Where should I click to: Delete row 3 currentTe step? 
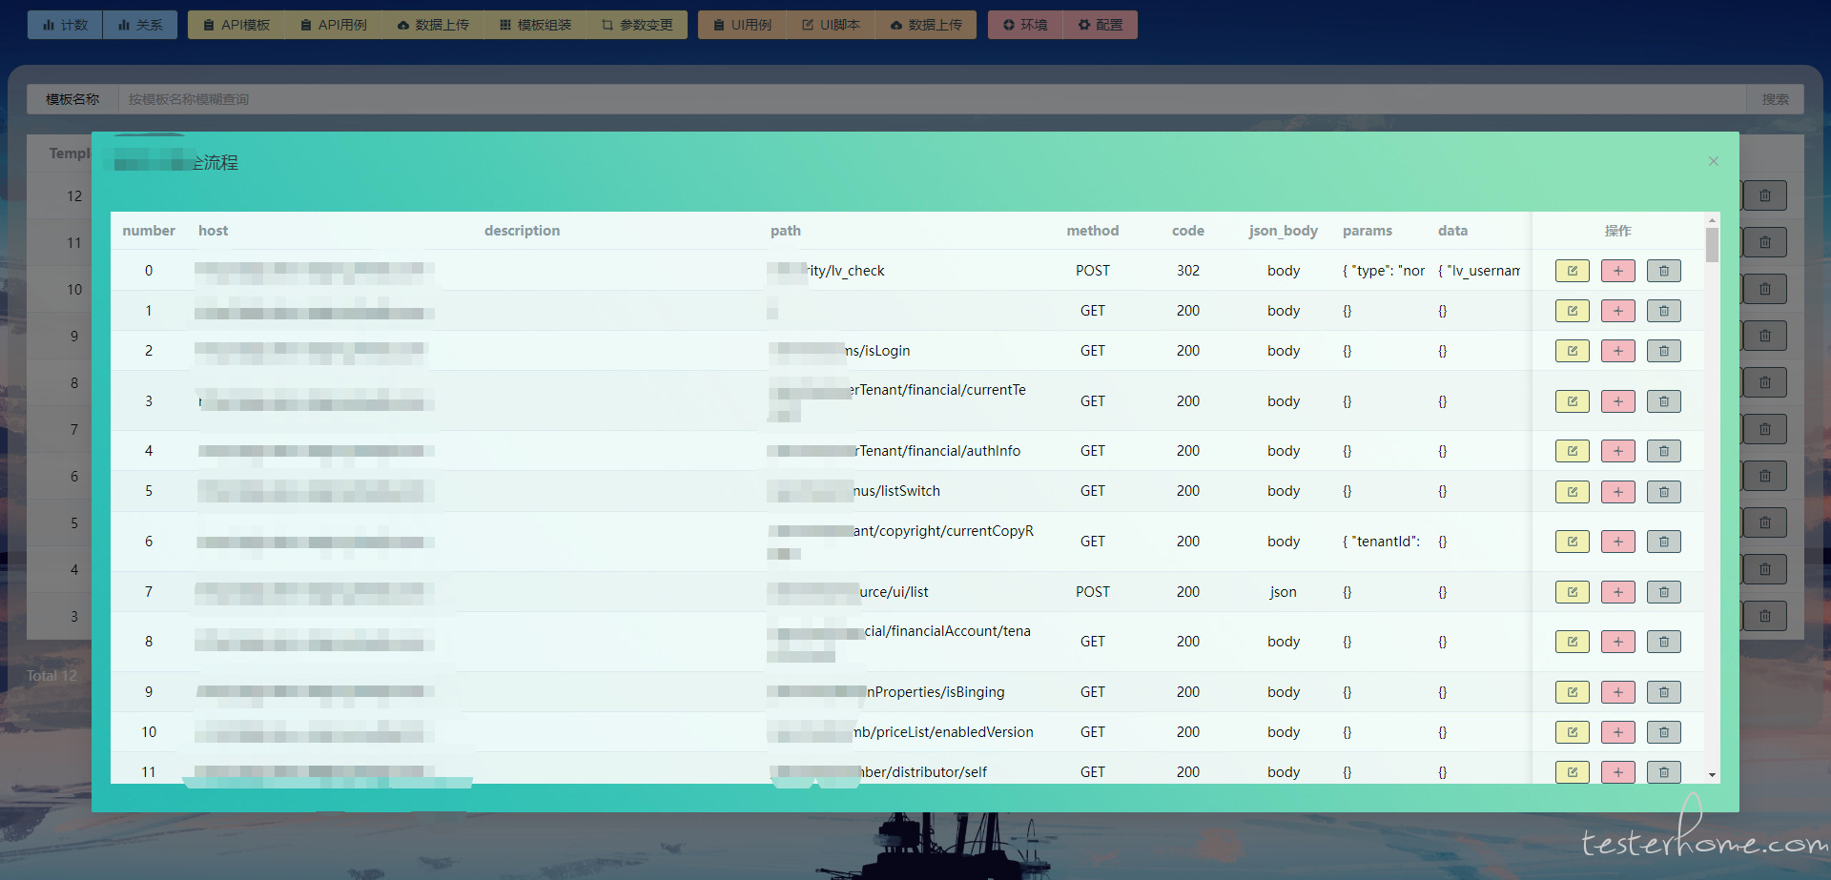pos(1664,401)
